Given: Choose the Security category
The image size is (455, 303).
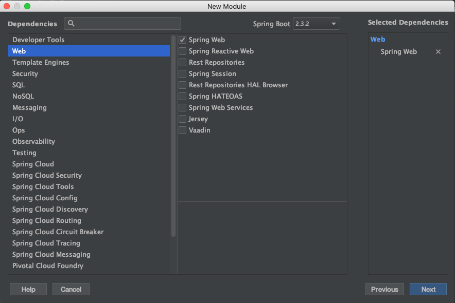Looking at the screenshot, I should (89, 73).
